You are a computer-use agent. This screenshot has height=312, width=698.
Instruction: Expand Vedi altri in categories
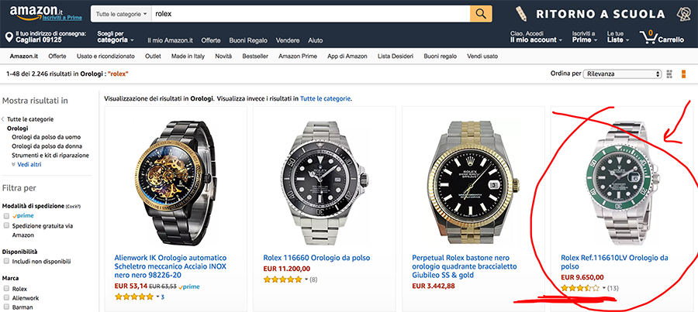tap(31, 165)
